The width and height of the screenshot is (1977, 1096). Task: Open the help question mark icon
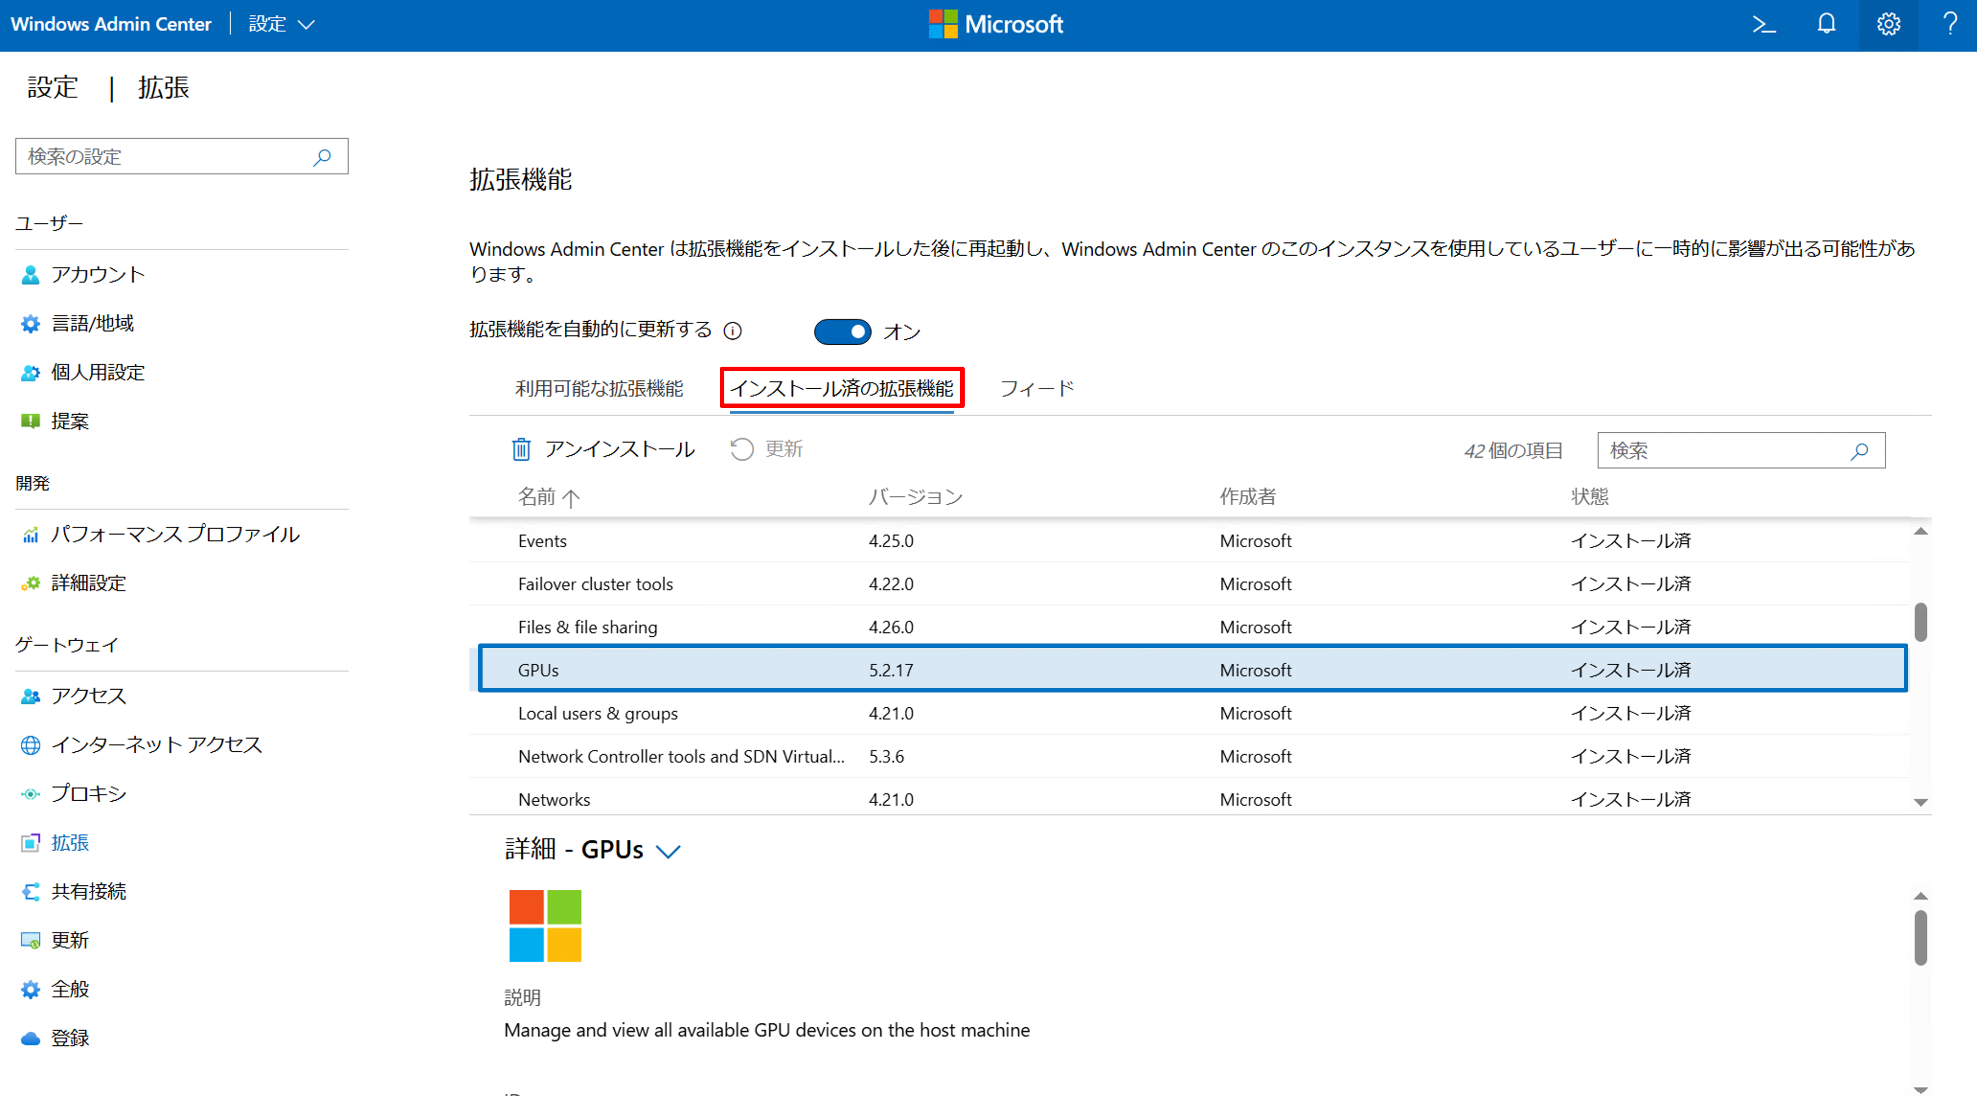(1950, 25)
